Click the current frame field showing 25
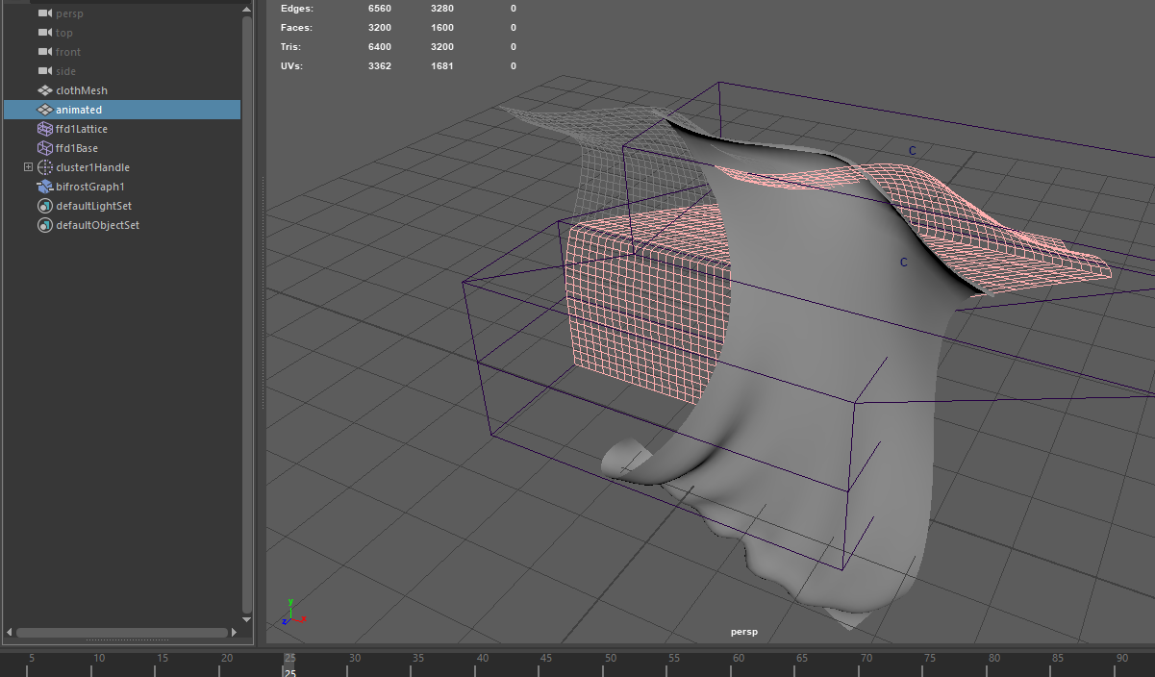The height and width of the screenshot is (677, 1155). (x=291, y=671)
